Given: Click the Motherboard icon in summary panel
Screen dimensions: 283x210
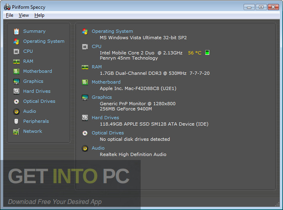Looking at the screenshot, I should tap(85, 82).
